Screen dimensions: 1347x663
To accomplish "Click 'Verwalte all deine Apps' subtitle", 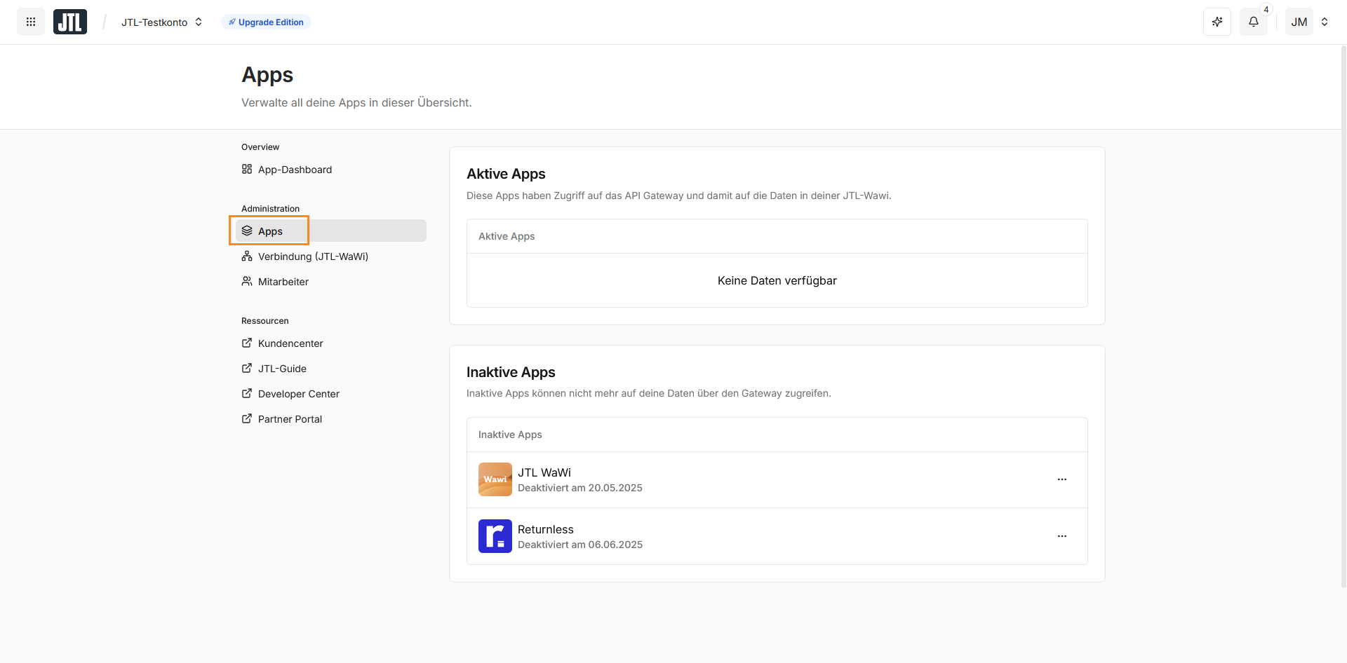I will (x=356, y=102).
